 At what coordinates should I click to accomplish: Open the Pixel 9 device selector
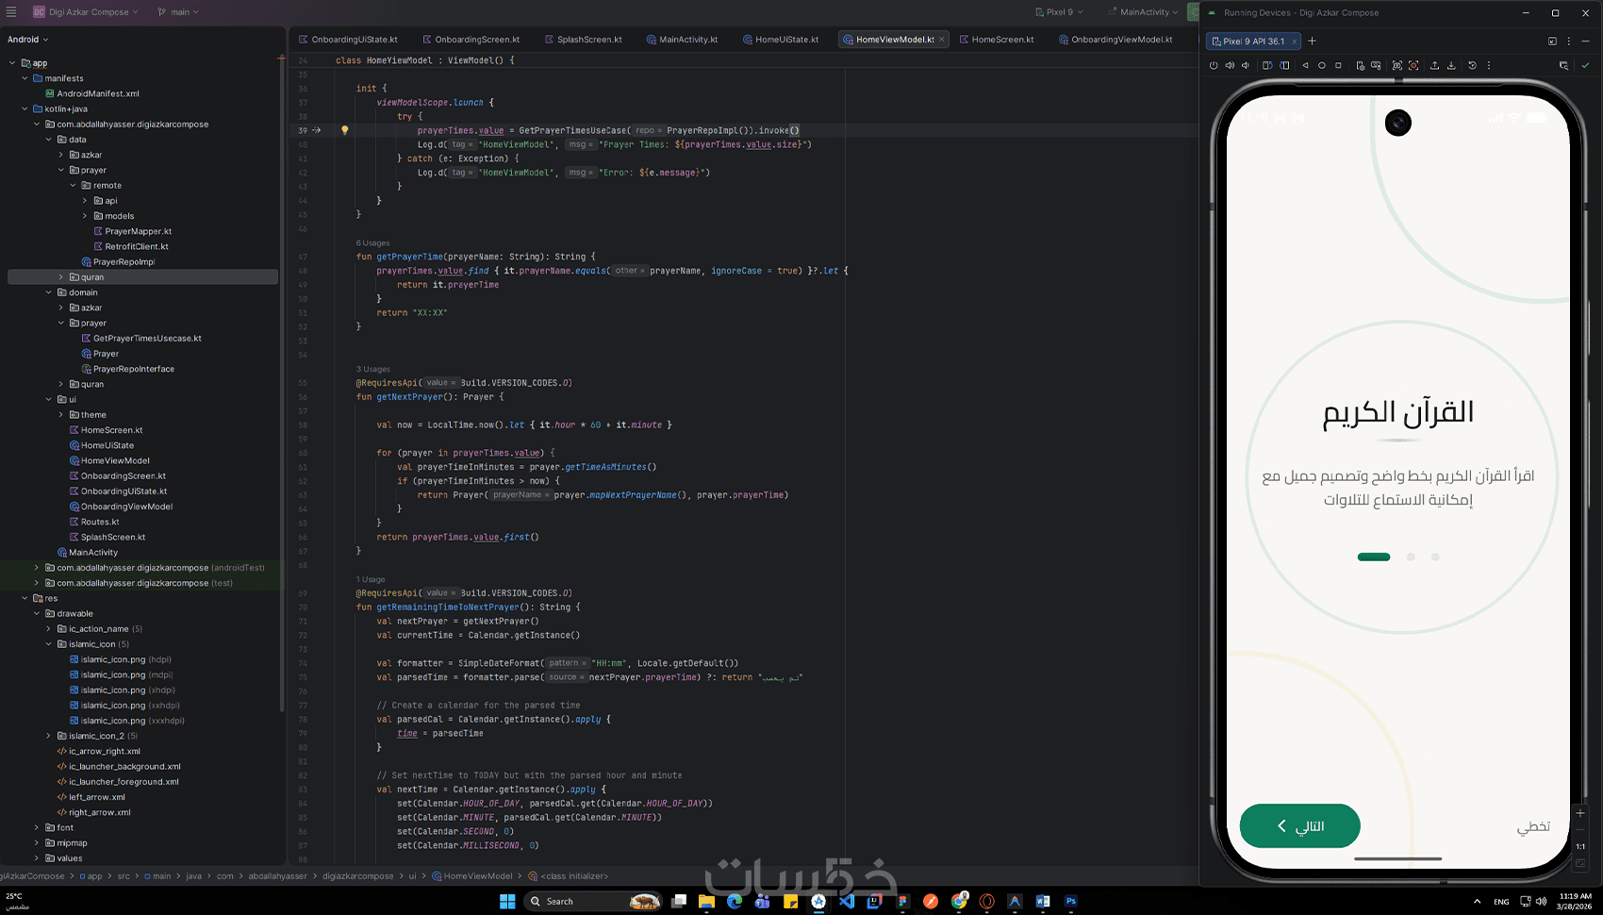(1059, 12)
